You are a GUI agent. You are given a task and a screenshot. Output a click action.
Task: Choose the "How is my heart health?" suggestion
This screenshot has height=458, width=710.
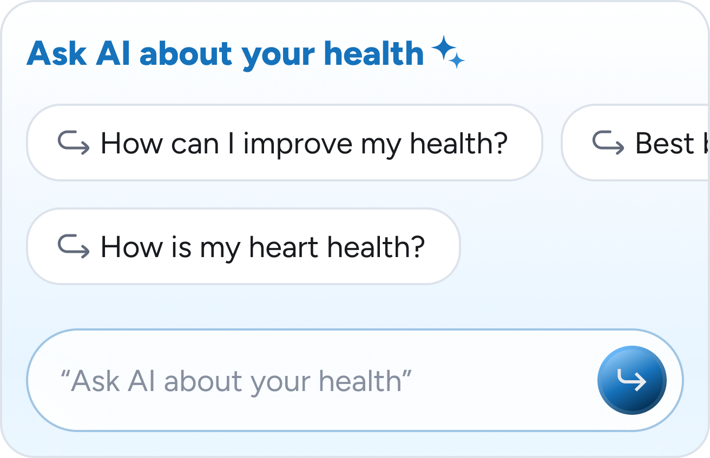pyautogui.click(x=243, y=247)
